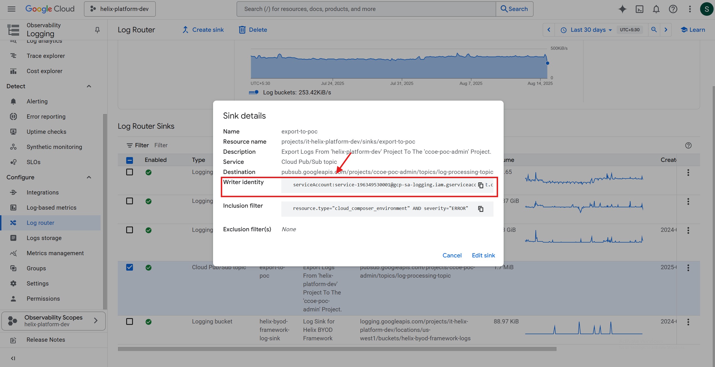
Task: Open the Gemini sparkle assistant icon
Action: (x=622, y=9)
